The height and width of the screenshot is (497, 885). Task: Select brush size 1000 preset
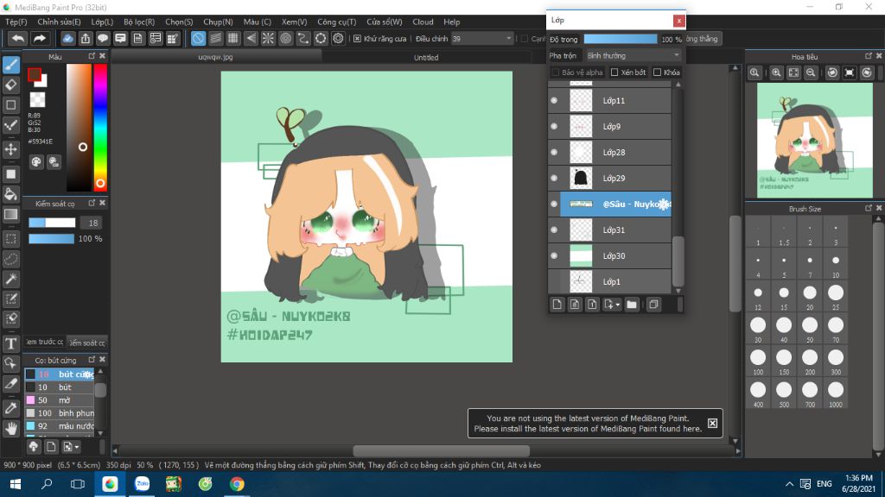click(x=836, y=393)
